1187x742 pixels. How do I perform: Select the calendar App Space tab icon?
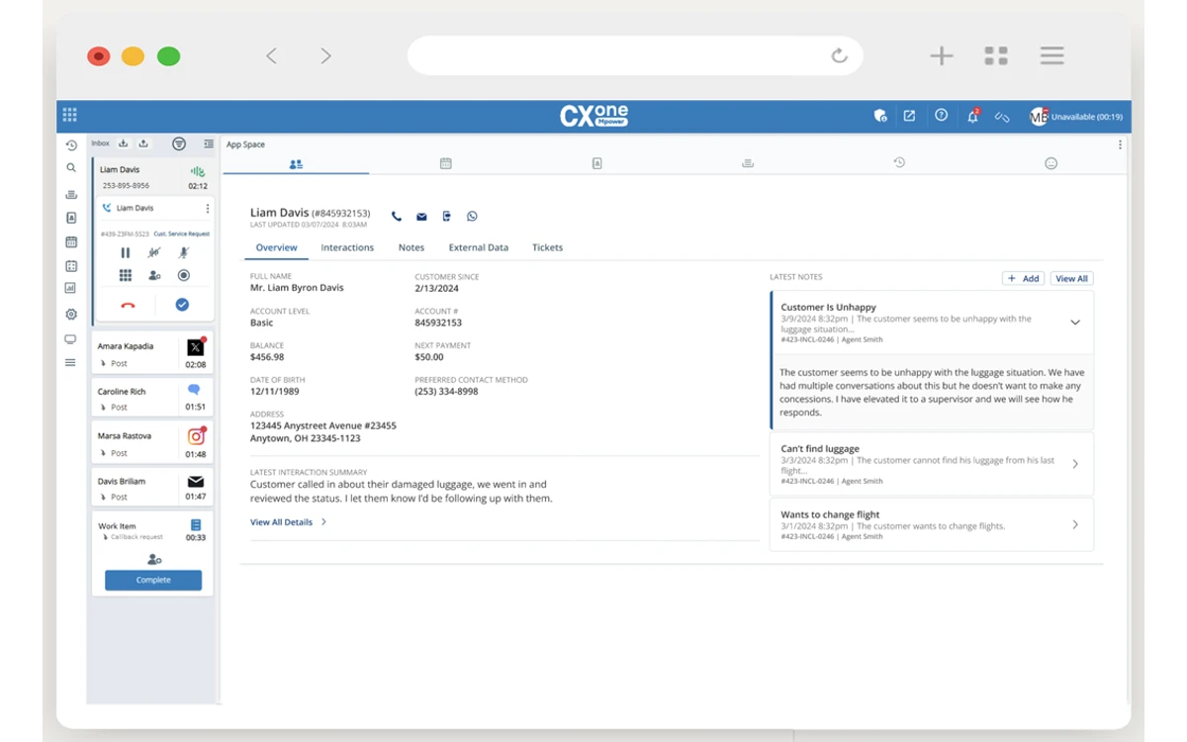(x=446, y=163)
